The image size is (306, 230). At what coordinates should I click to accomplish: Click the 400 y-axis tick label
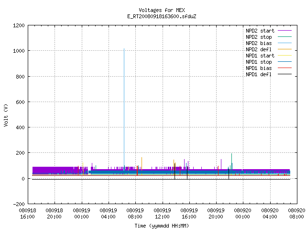20,127
